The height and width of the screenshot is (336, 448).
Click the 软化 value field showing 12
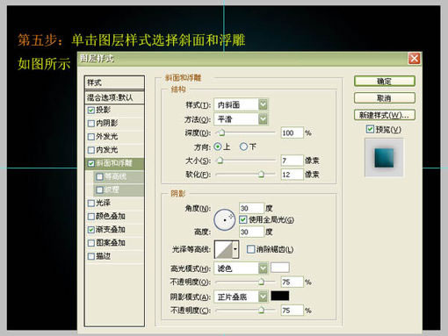pos(292,175)
